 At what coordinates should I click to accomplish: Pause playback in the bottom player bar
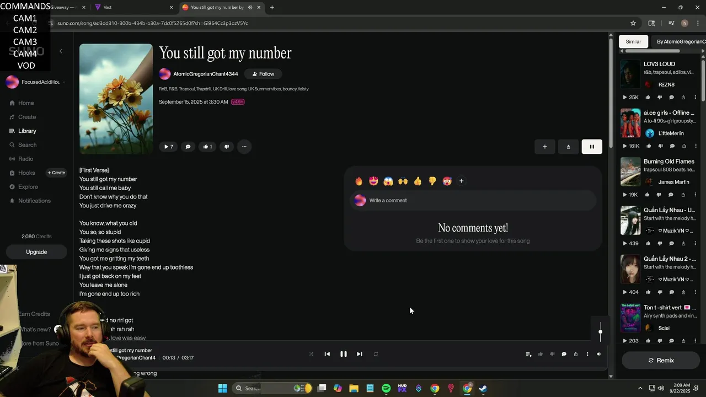343,354
